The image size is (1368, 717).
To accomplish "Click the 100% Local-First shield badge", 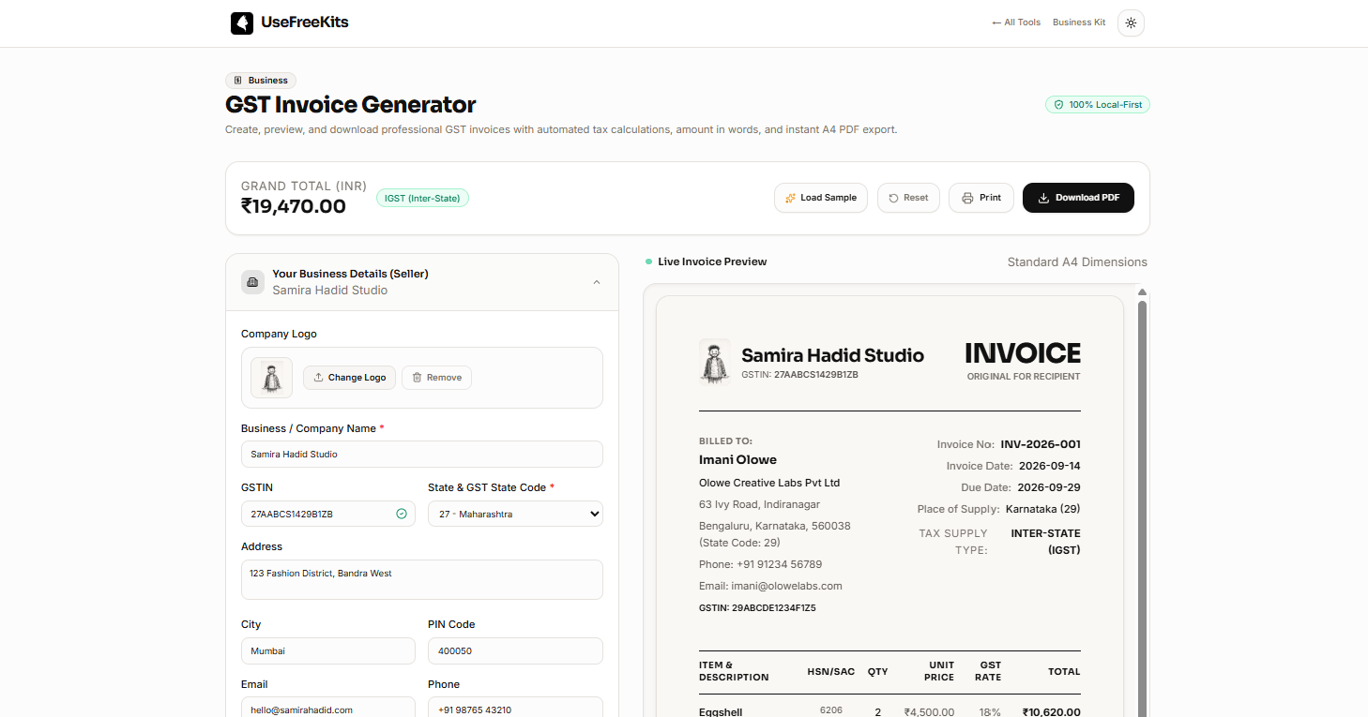I will [x=1098, y=105].
